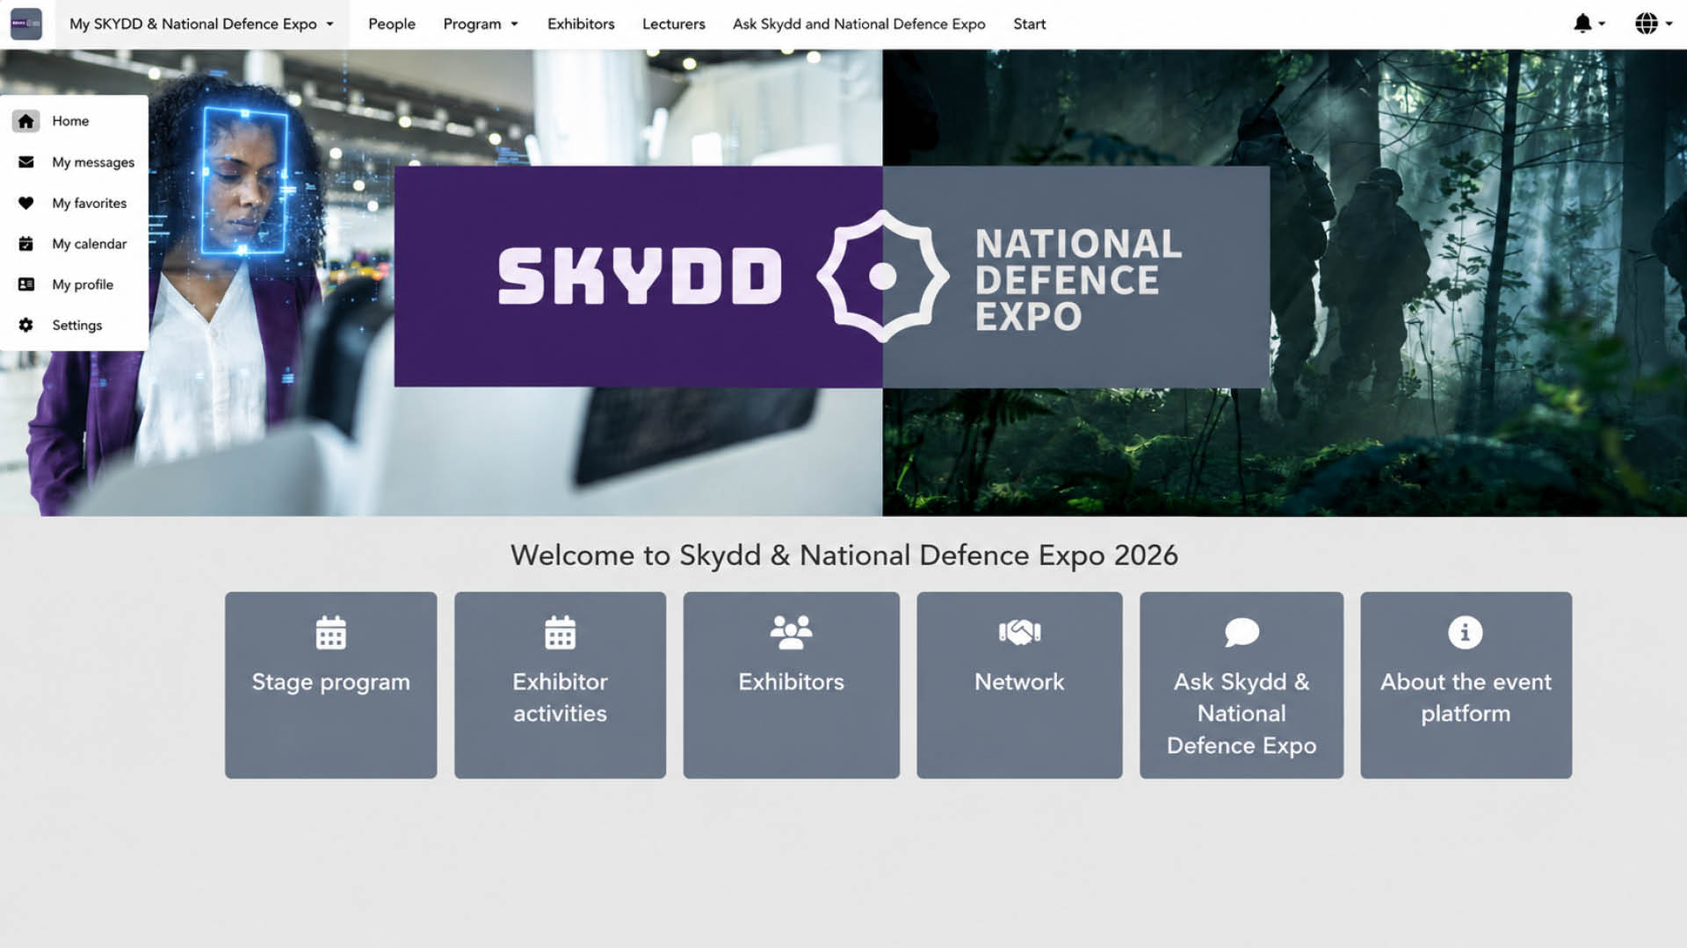Screen dimensions: 1687x948
Task: Open Ask Skydd and National Defence Expo link
Action: 858,24
